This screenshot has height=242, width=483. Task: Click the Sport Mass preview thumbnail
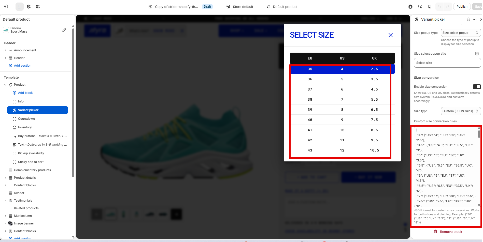coord(6,30)
